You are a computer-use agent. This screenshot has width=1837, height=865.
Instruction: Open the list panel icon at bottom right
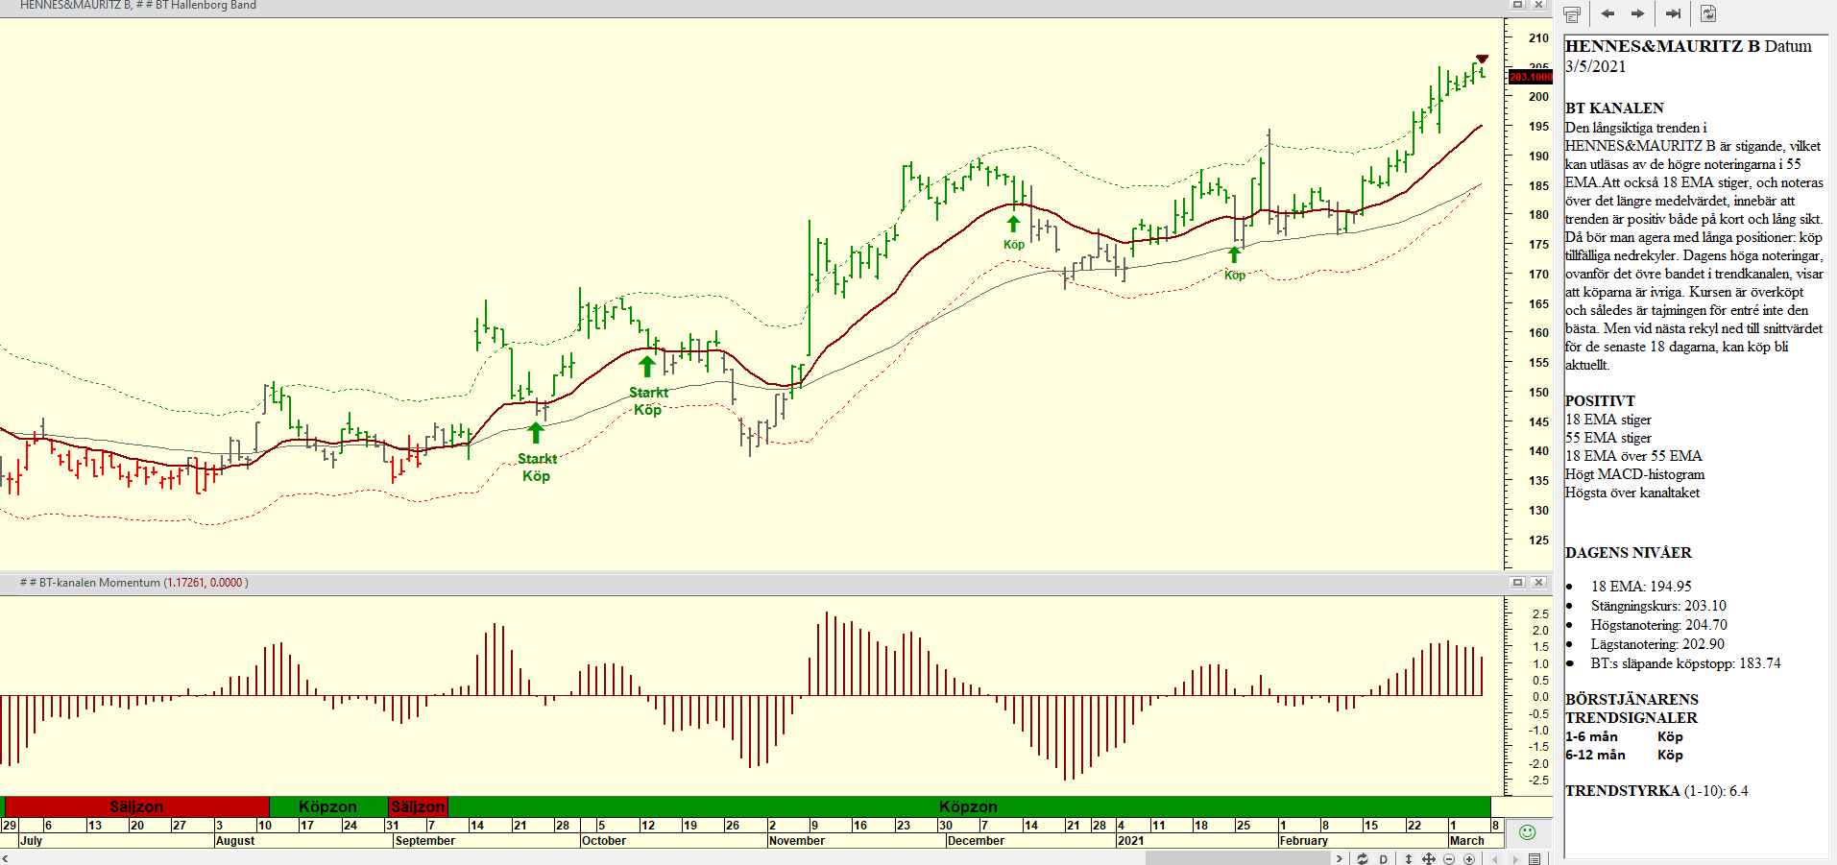coord(1535,858)
